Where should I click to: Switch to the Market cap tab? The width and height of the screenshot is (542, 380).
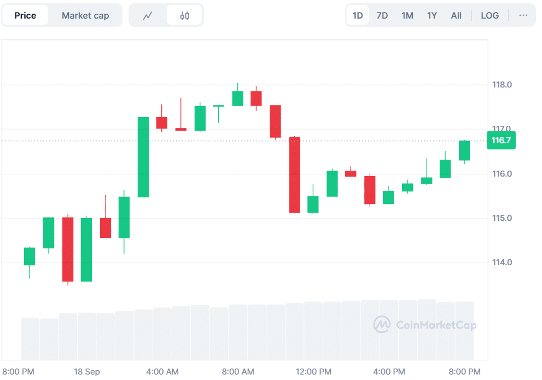pyautogui.click(x=85, y=15)
